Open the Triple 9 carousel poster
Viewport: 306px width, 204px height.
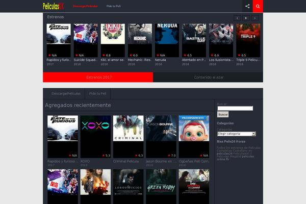(248, 40)
